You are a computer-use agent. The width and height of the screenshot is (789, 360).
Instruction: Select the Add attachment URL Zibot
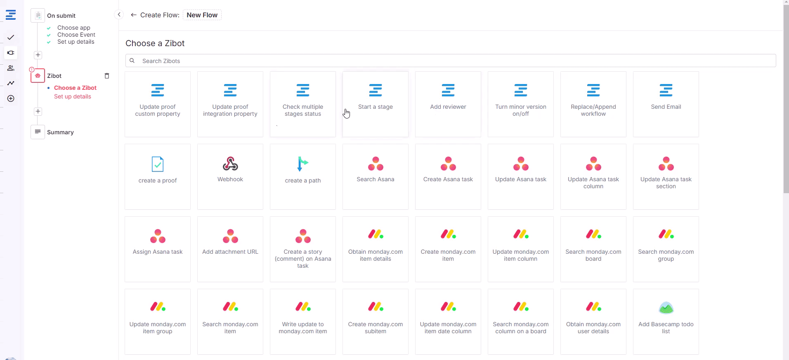[230, 249]
